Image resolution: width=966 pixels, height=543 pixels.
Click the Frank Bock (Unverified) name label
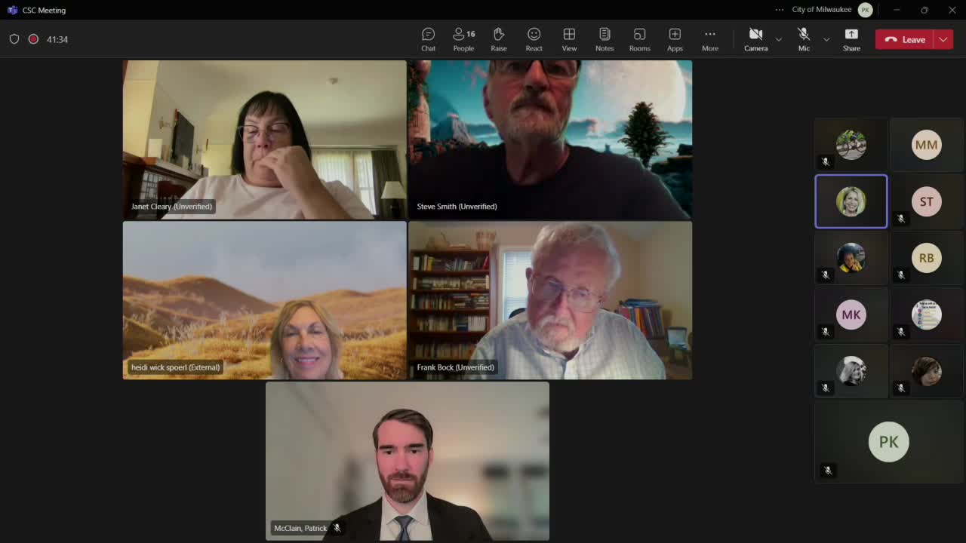(456, 367)
